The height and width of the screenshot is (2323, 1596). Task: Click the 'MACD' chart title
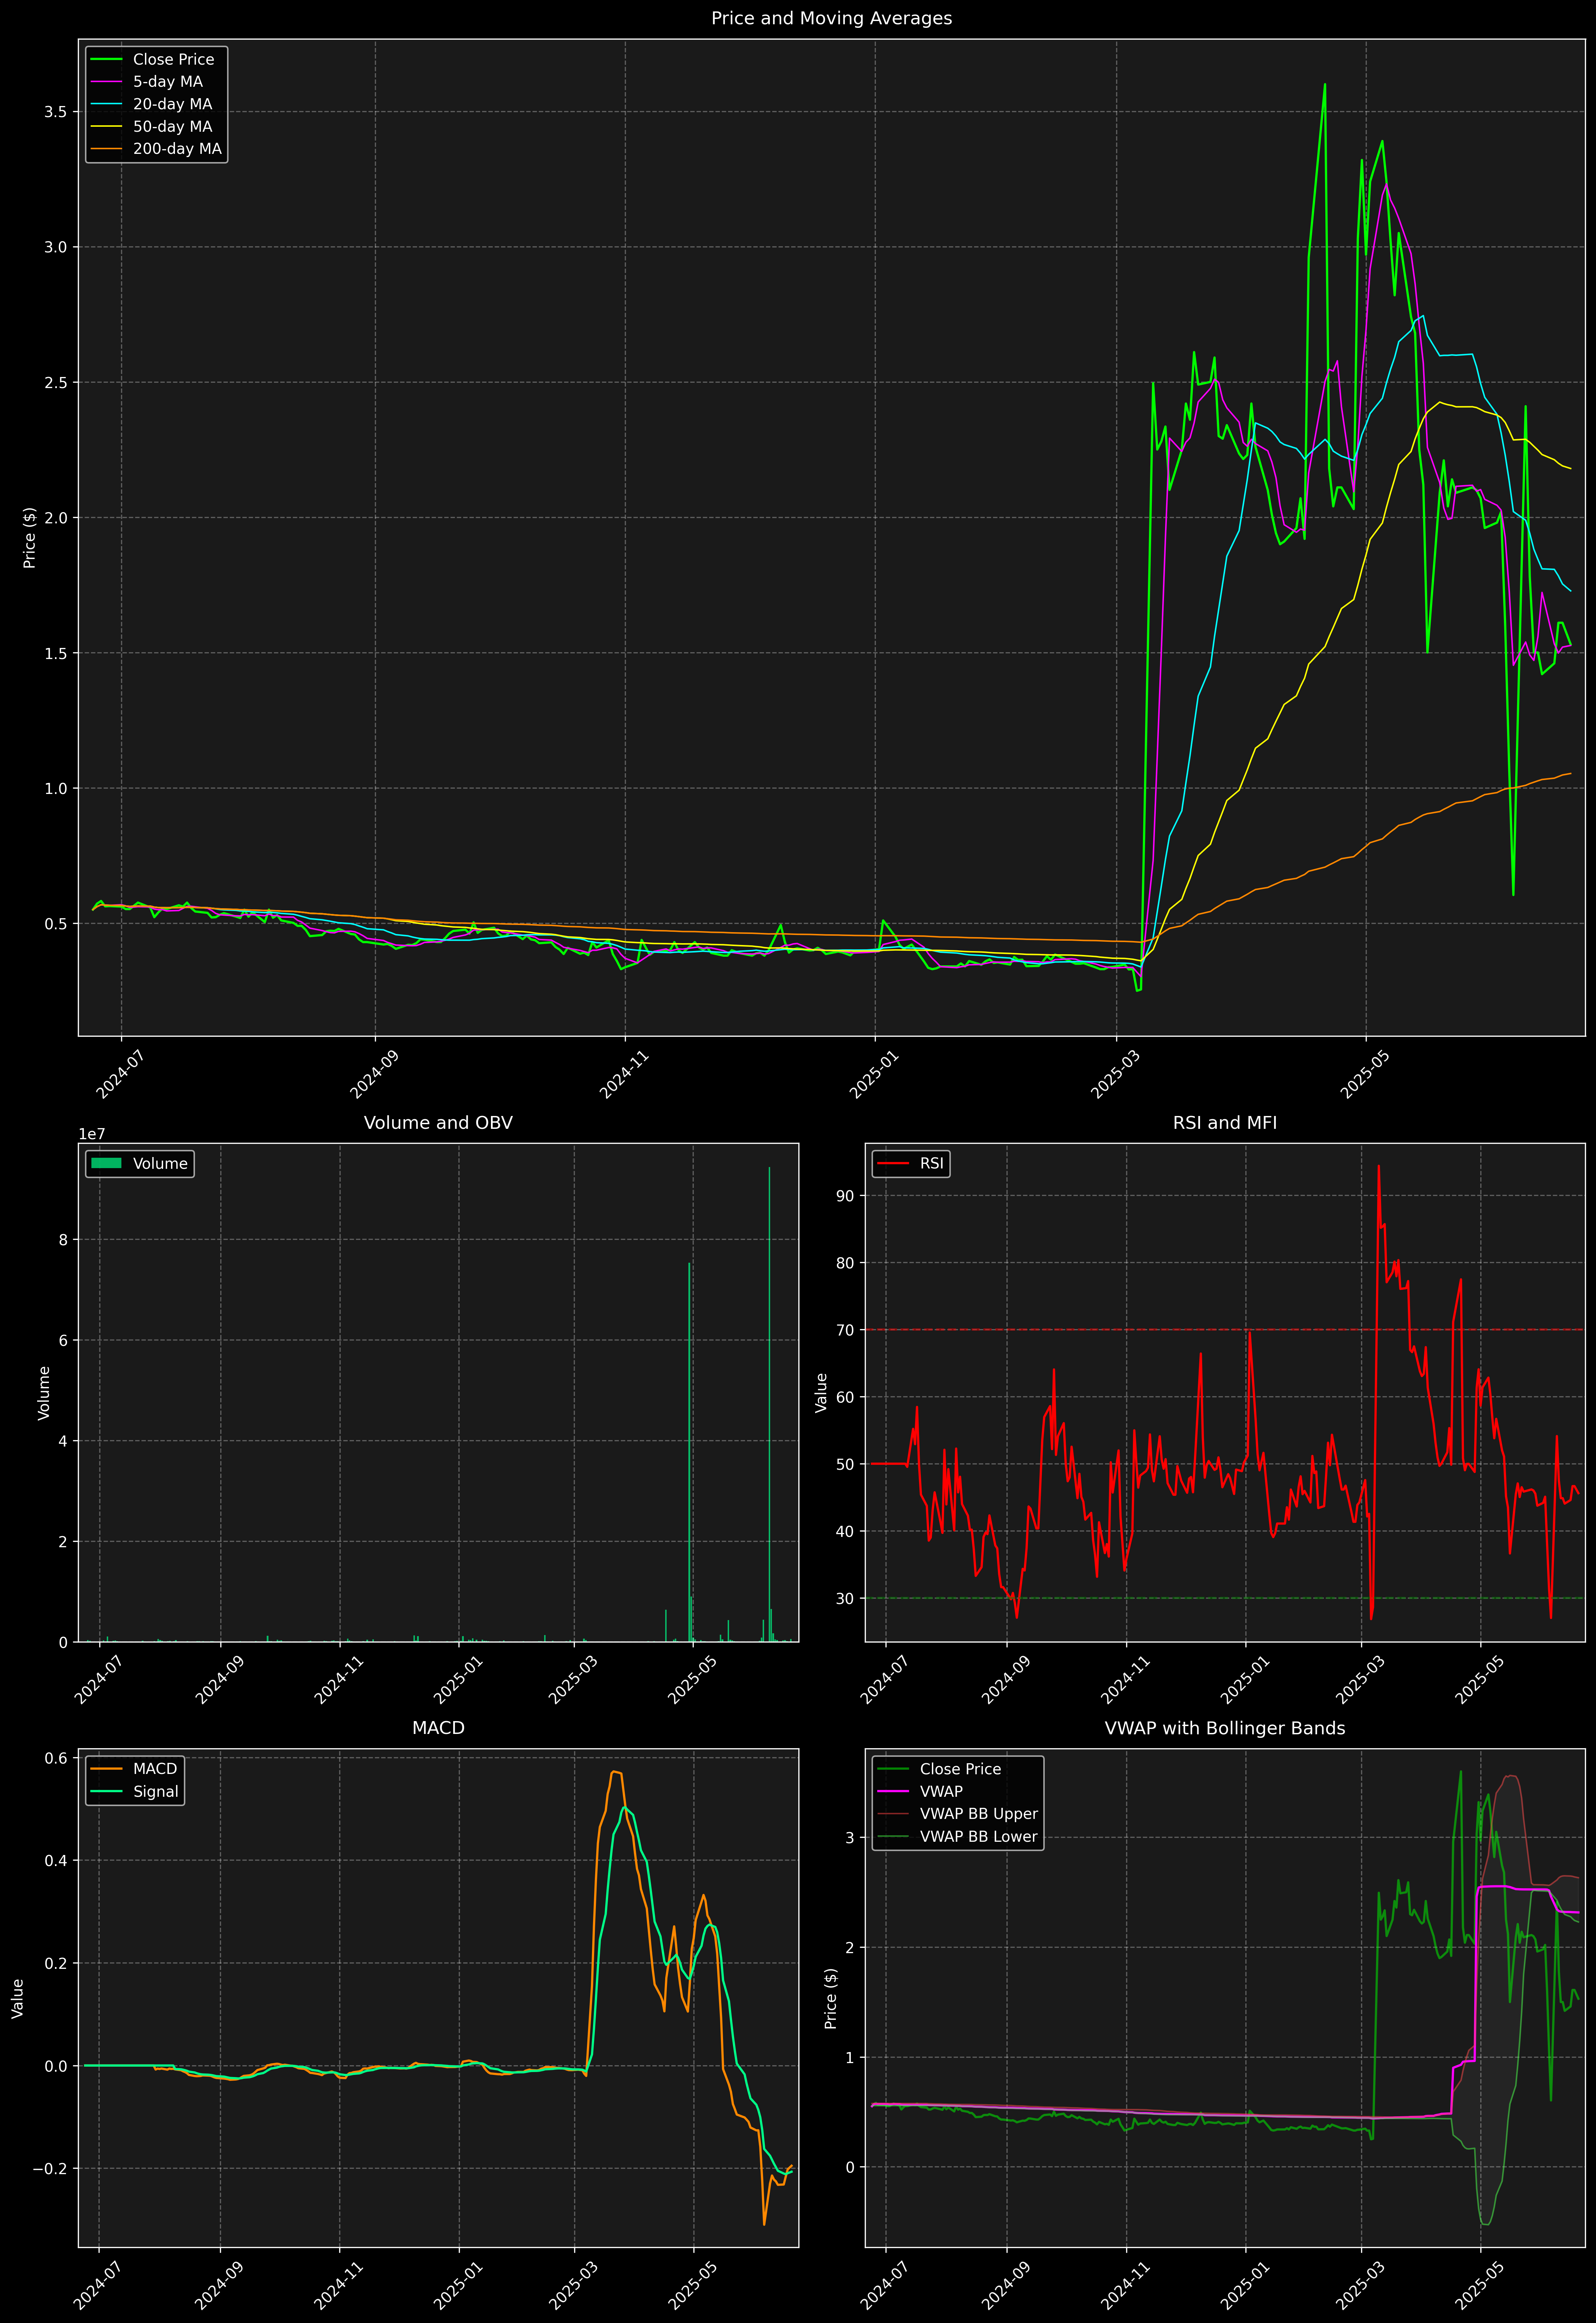coord(438,1728)
